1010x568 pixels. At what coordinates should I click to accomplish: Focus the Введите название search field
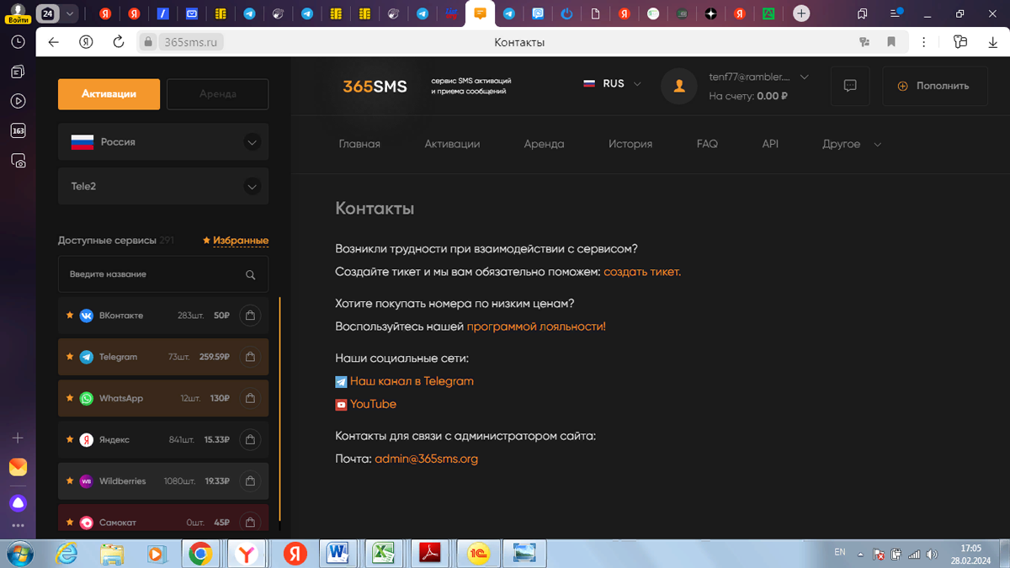[163, 274]
